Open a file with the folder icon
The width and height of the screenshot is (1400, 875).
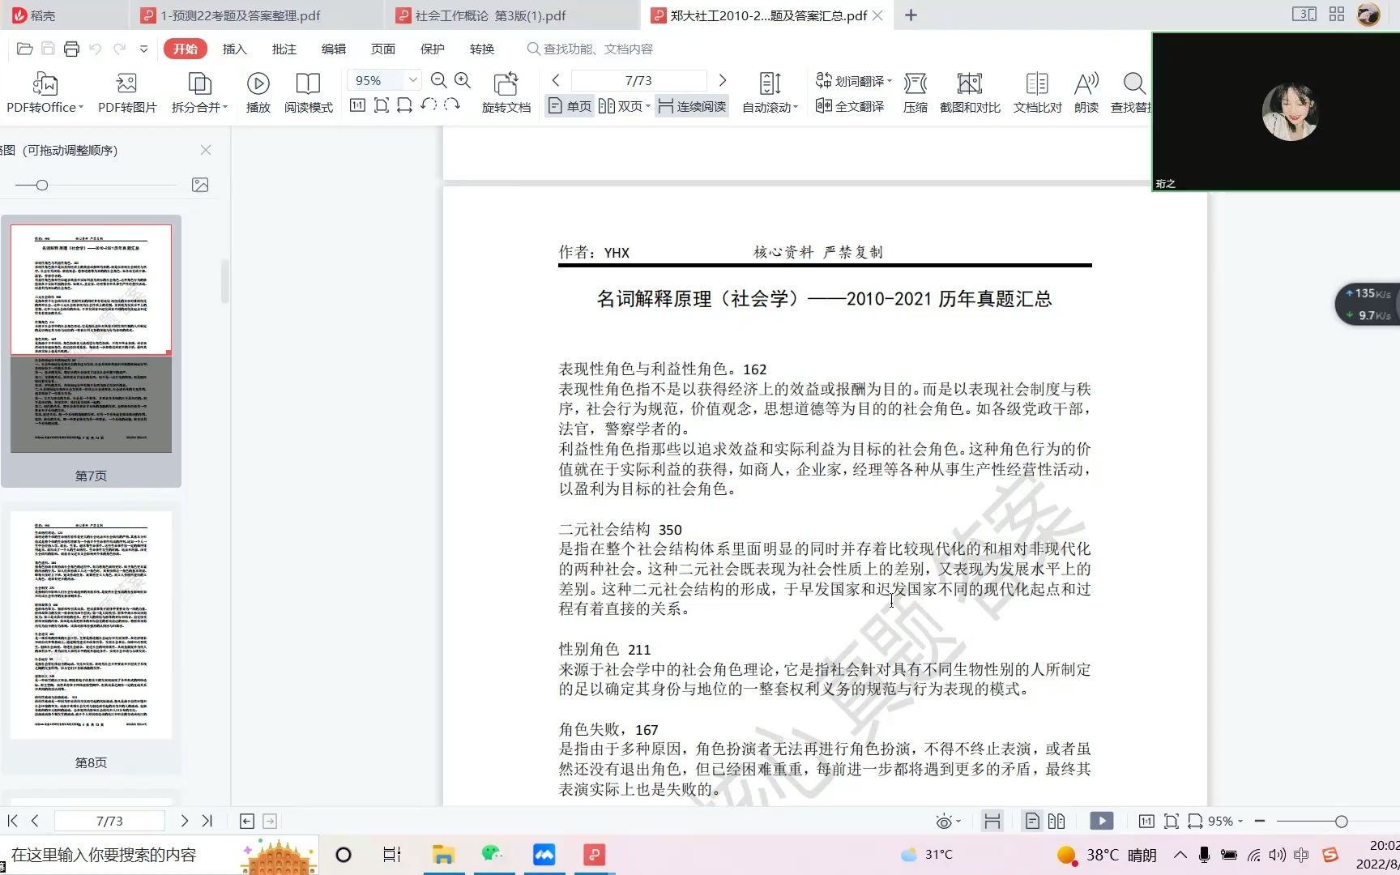point(24,49)
